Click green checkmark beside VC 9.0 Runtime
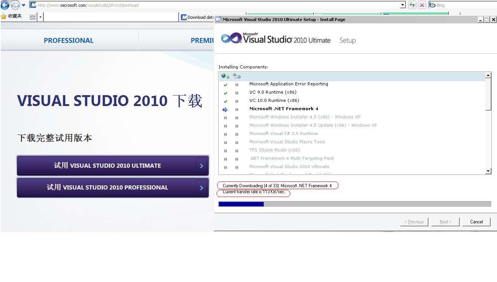The height and width of the screenshot is (282, 497). [225, 93]
